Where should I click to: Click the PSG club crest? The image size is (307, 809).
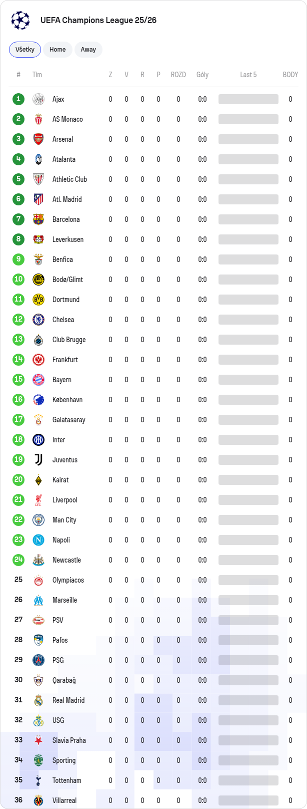coord(38,660)
